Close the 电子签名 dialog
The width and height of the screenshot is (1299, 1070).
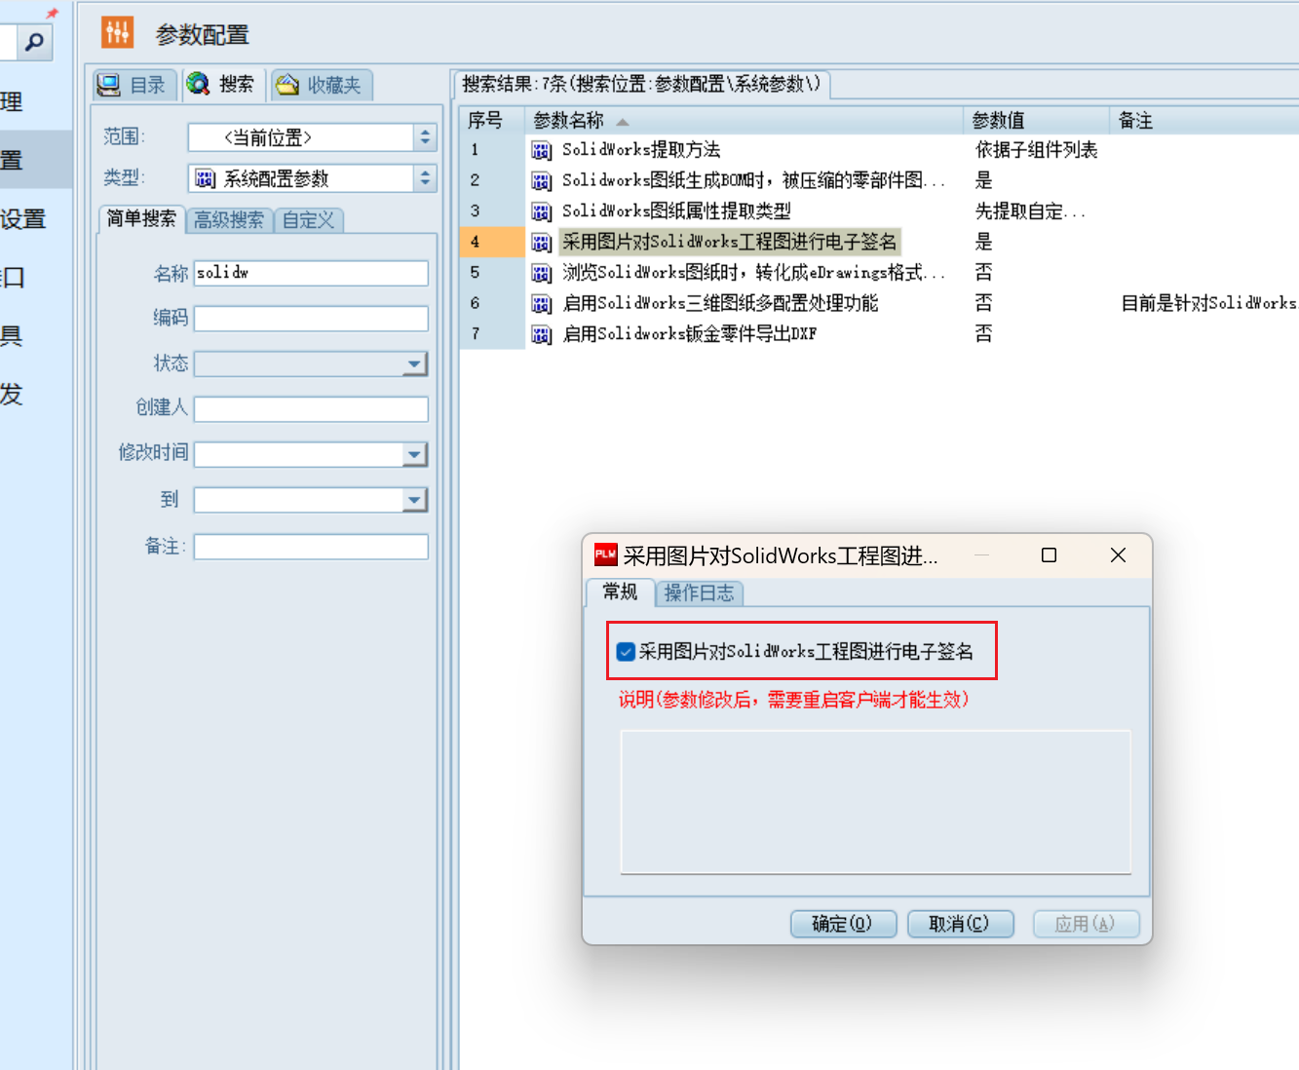click(x=1118, y=555)
